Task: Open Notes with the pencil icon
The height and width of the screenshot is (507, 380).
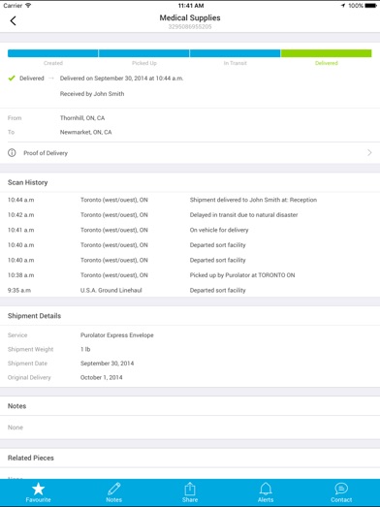Action: pyautogui.click(x=113, y=489)
